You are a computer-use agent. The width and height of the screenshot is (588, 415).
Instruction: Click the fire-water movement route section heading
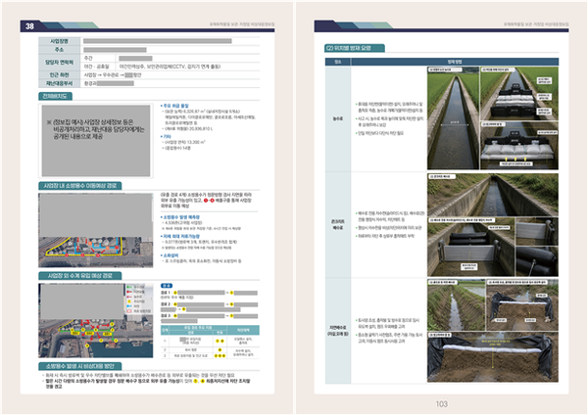tap(80, 186)
